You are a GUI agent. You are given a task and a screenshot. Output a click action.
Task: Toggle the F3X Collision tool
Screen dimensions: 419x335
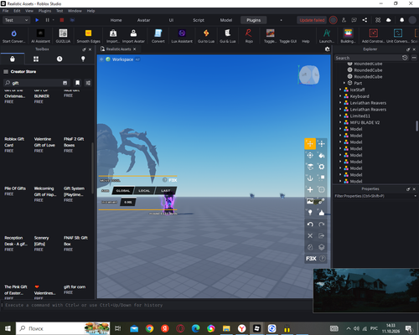tap(322, 178)
